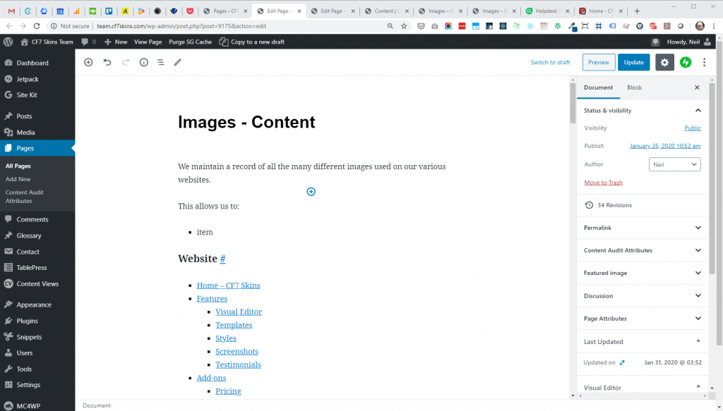Click the Images - Content title field
Screen dimensions: 723x411
246,122
